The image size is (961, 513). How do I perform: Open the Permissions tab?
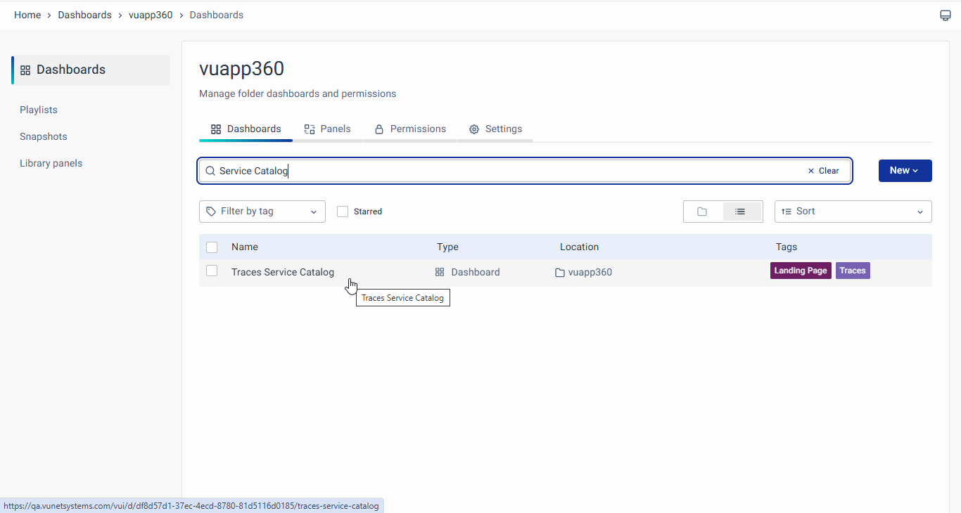(410, 129)
